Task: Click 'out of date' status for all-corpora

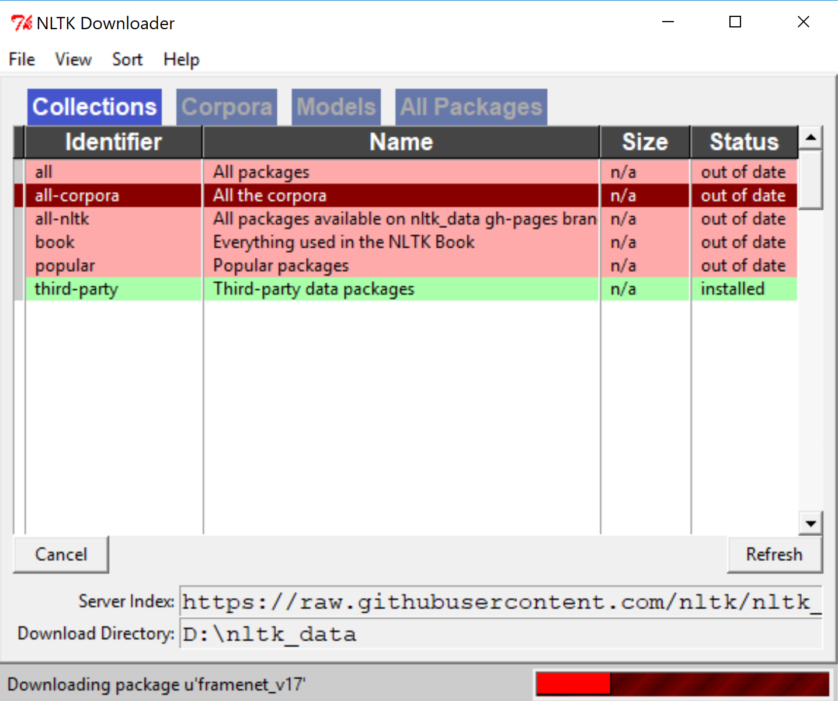Action: (745, 195)
